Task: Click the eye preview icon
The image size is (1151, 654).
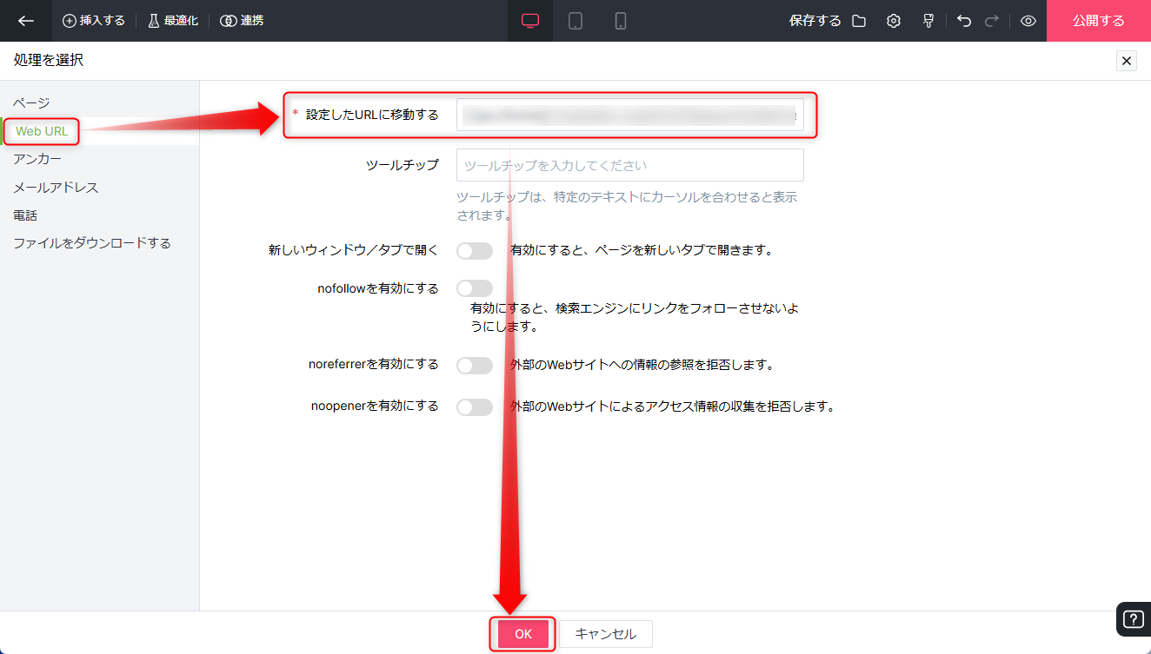Action: point(1028,21)
